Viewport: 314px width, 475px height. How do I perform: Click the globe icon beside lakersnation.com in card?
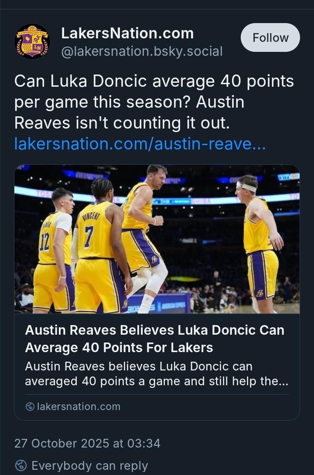pos(30,407)
